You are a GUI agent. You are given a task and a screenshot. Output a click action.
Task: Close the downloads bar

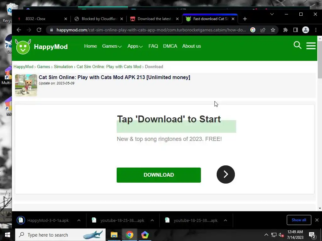(317, 220)
